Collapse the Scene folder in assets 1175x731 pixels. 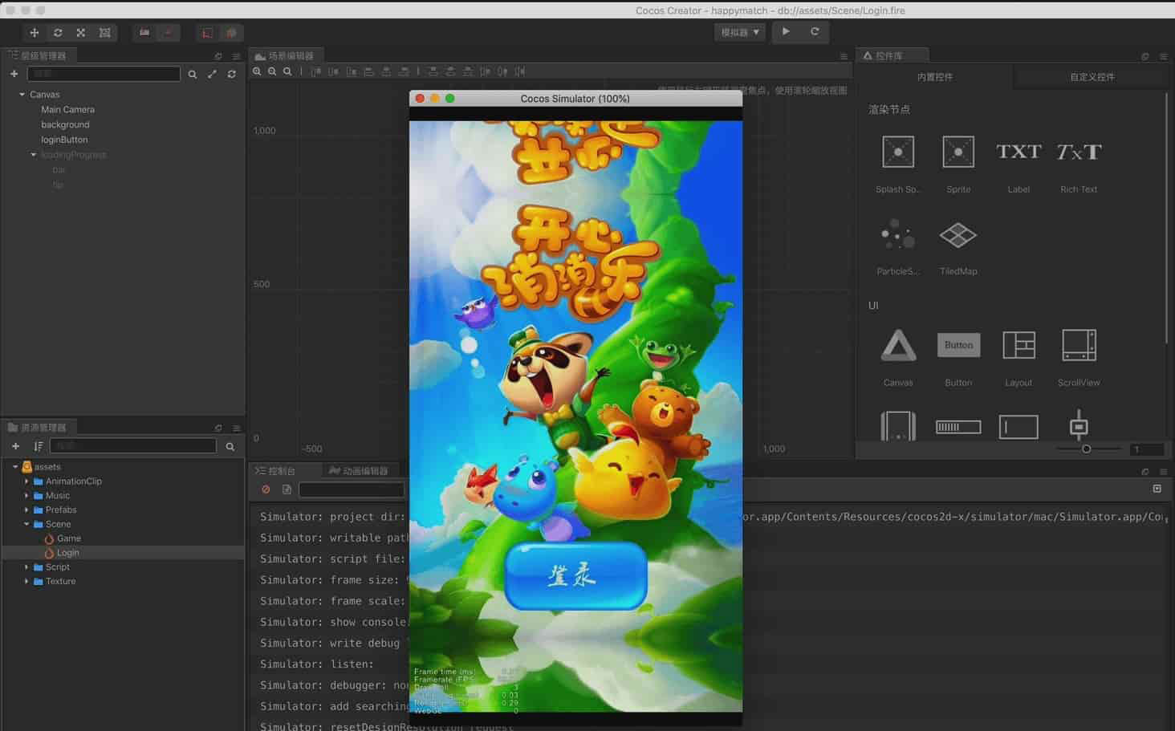tap(26, 524)
